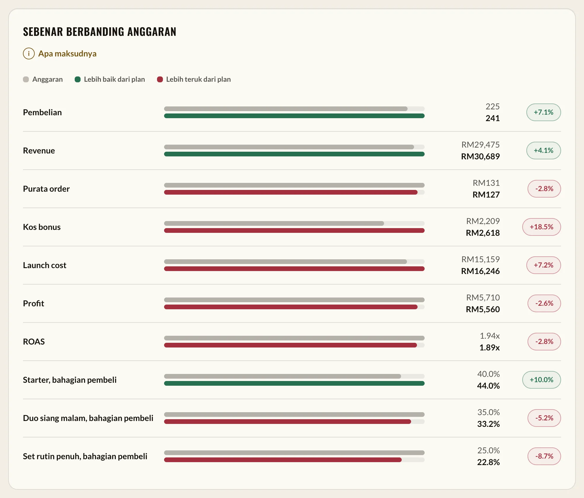Click the Lebih teruk dari plan legend label
This screenshot has height=498, width=584.
pyautogui.click(x=198, y=79)
